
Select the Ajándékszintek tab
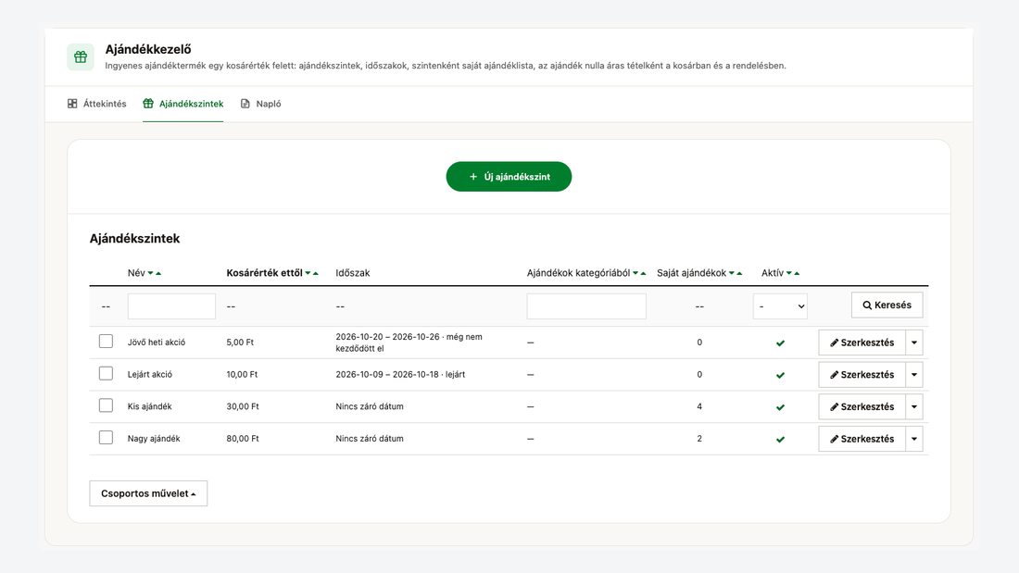(183, 104)
